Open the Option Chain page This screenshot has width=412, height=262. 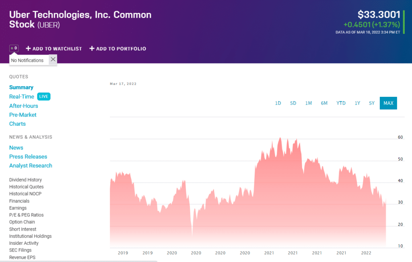pos(22,222)
